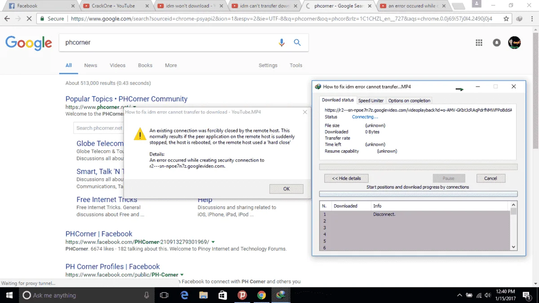Click the Hide details button
The image size is (539, 303).
[x=346, y=178]
